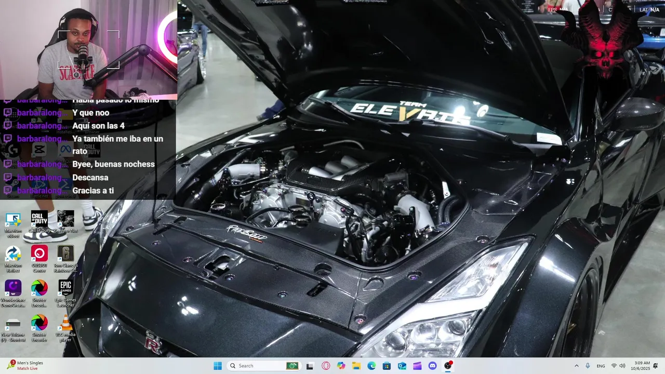Click the search highlight image in the Search box

point(292,366)
